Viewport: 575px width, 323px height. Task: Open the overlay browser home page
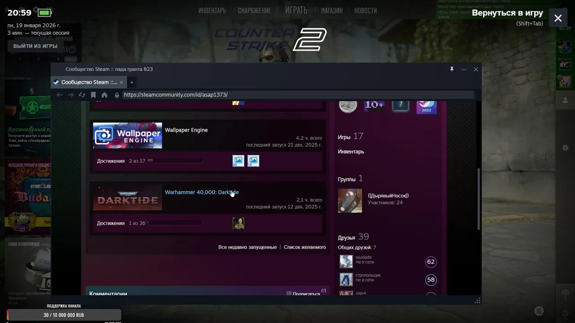[105, 95]
